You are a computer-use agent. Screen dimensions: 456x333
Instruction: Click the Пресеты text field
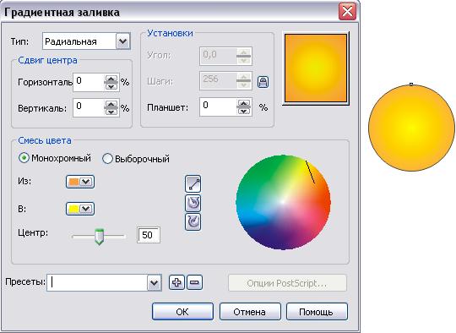click(97, 282)
